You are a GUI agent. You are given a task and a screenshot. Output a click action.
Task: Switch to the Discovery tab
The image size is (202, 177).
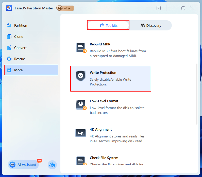[x=151, y=25]
